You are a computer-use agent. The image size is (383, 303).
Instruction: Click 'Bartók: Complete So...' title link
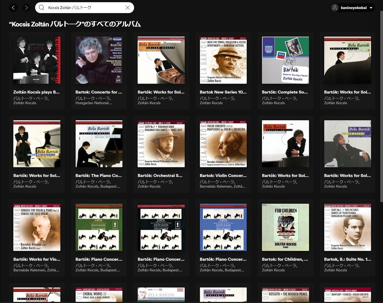[x=285, y=92]
